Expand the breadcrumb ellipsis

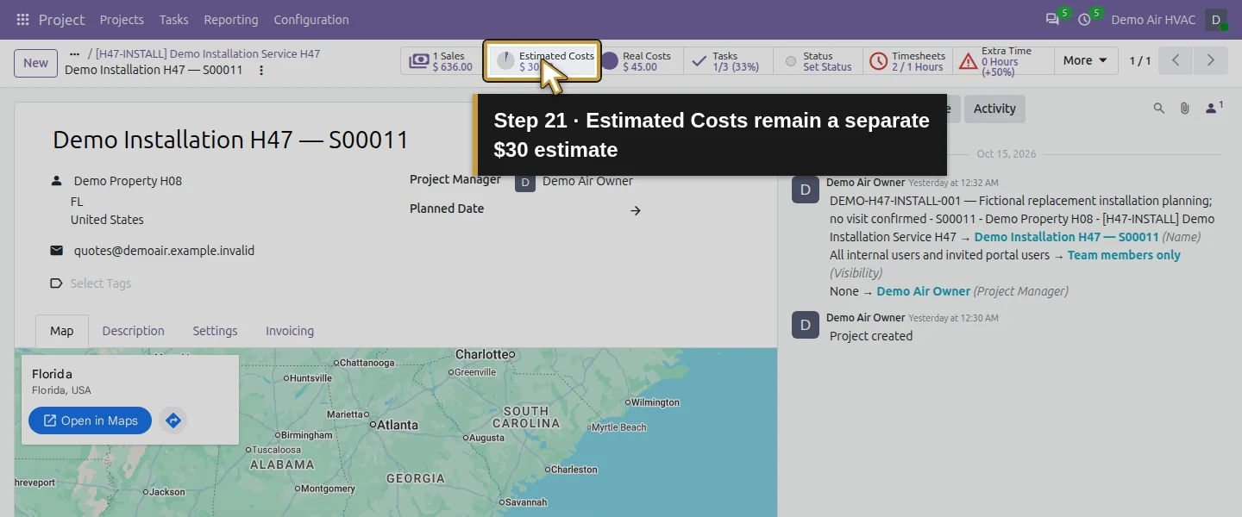click(x=74, y=53)
